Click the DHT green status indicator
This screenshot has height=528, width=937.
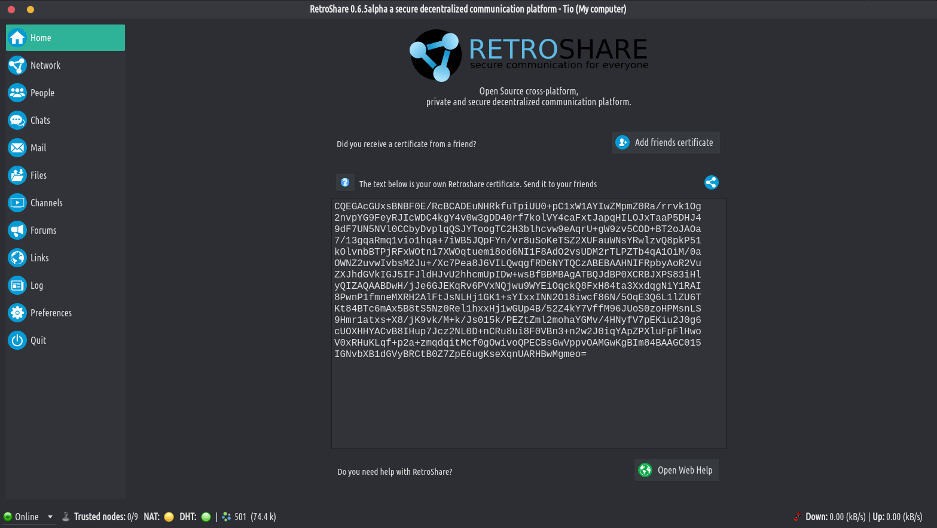pos(206,517)
